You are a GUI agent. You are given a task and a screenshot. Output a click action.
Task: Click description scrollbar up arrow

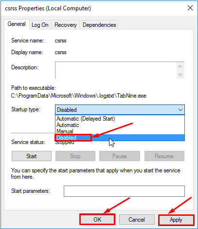[180, 66]
